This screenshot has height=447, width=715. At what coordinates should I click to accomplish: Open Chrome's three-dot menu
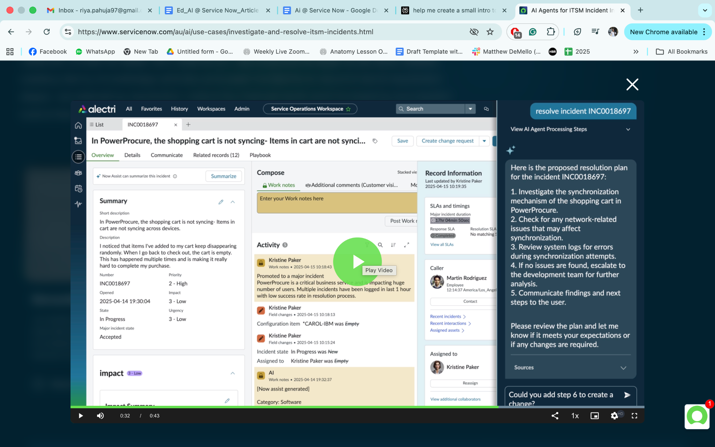704,32
